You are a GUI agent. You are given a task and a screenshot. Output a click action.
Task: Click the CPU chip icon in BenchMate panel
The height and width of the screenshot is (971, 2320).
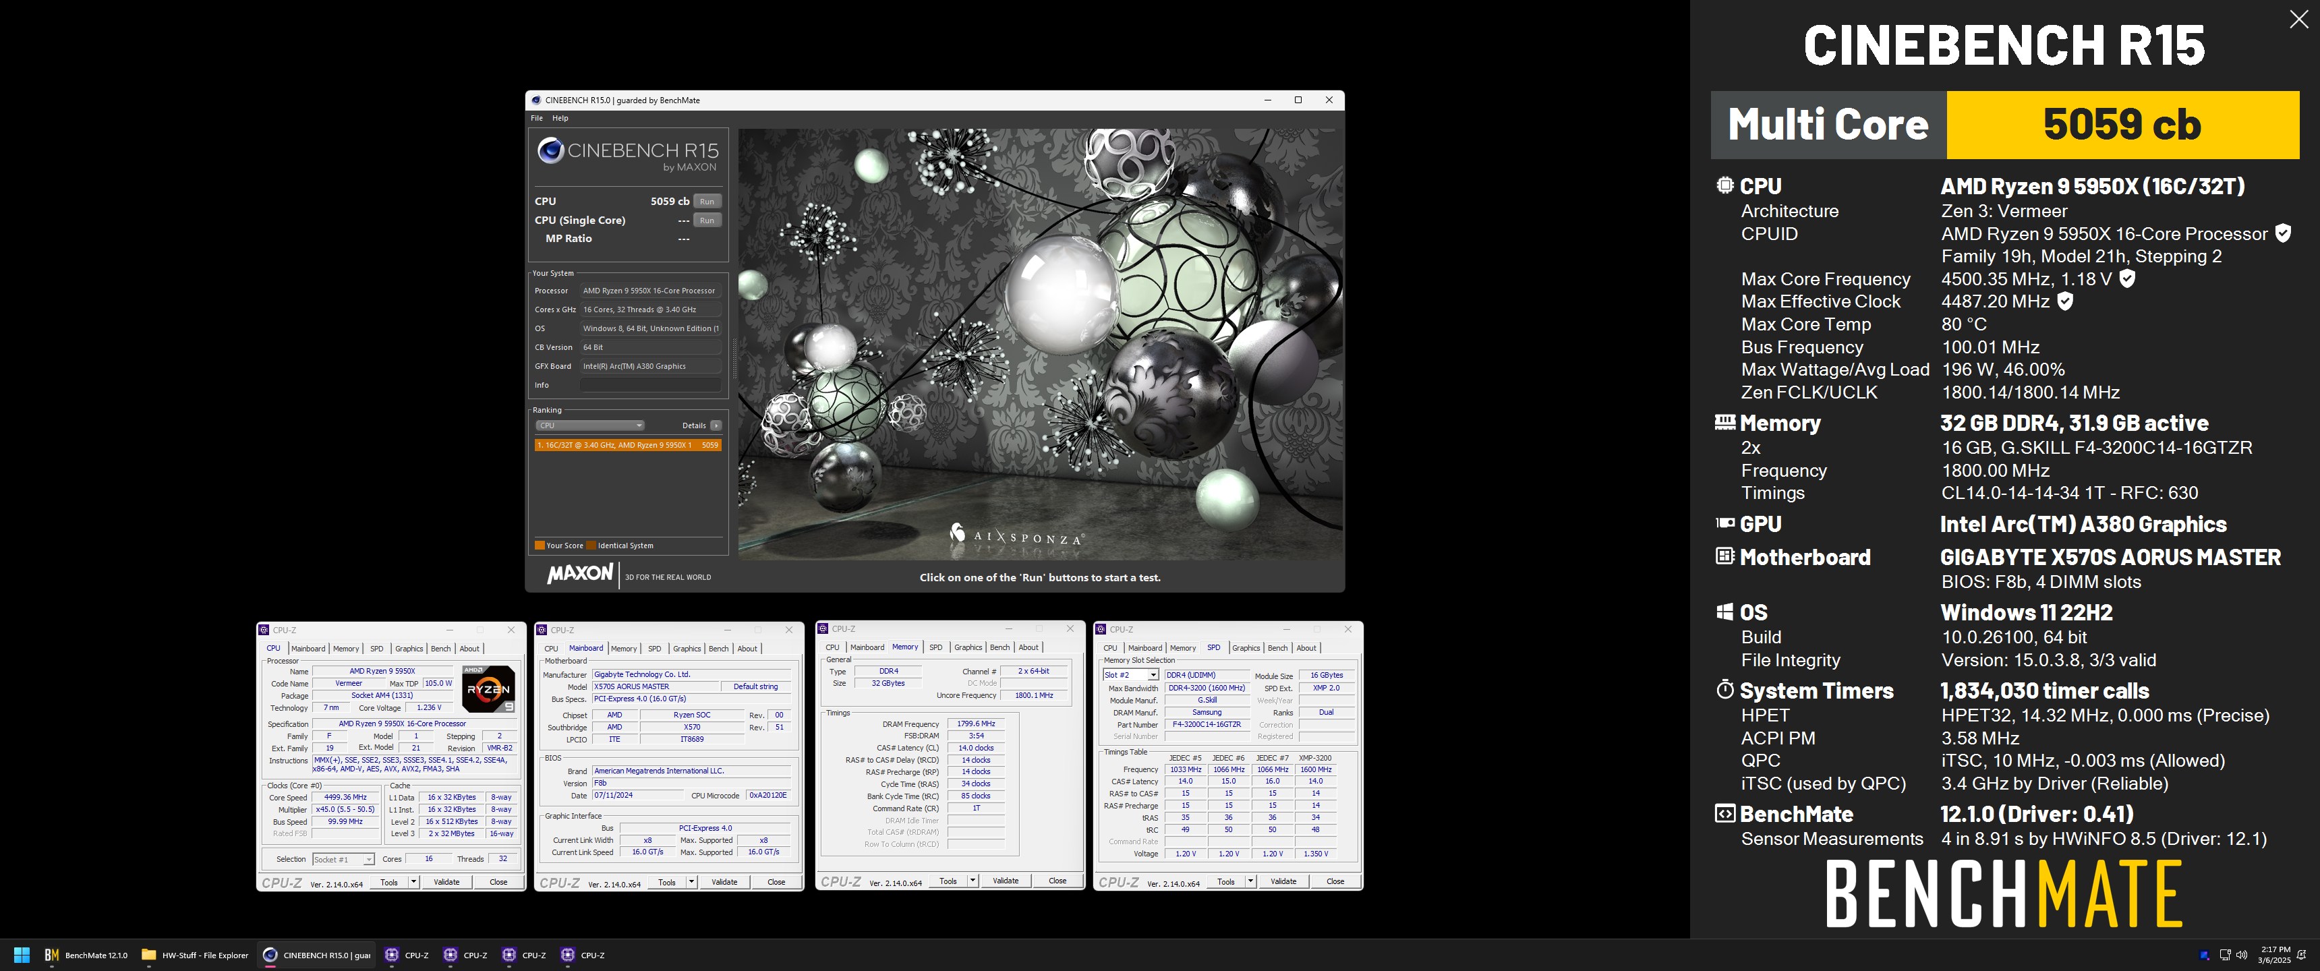coord(1724,185)
